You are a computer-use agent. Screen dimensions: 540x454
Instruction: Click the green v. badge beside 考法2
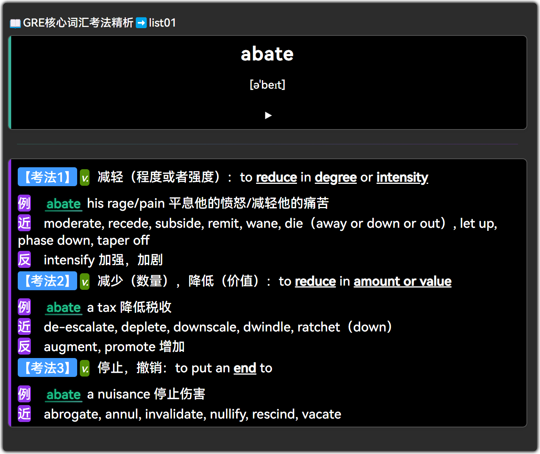coord(85,282)
